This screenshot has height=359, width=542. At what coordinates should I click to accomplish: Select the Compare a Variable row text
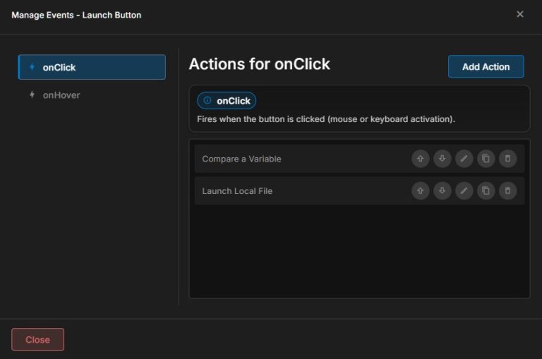[x=241, y=159]
